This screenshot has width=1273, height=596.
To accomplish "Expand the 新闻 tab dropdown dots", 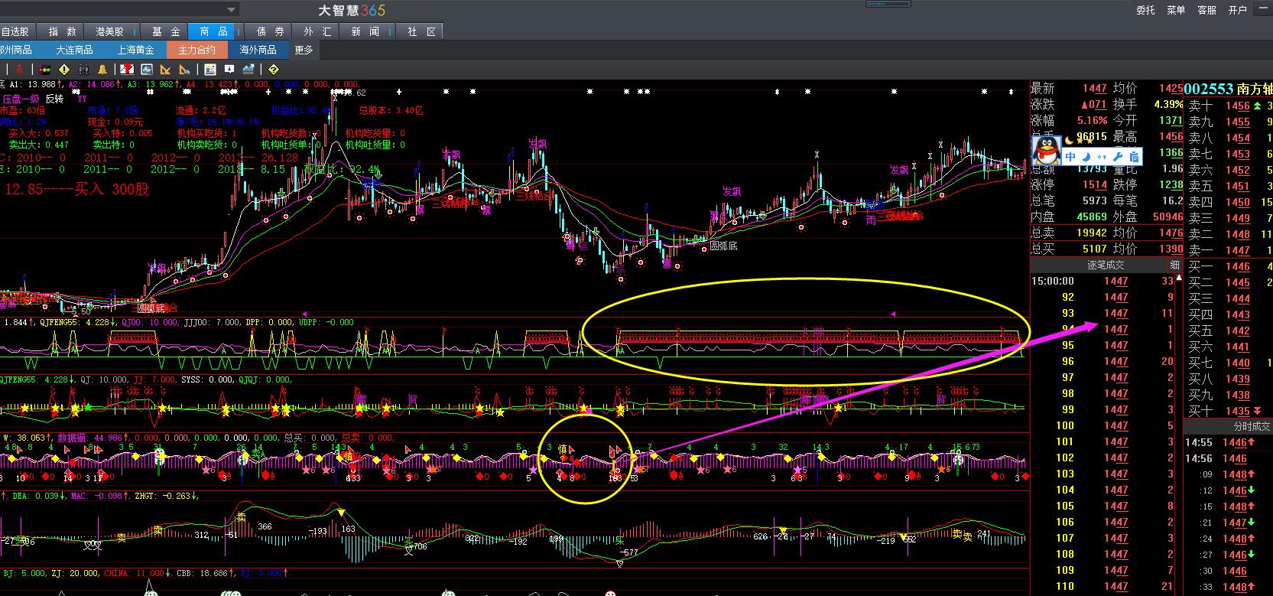I will coord(391,31).
